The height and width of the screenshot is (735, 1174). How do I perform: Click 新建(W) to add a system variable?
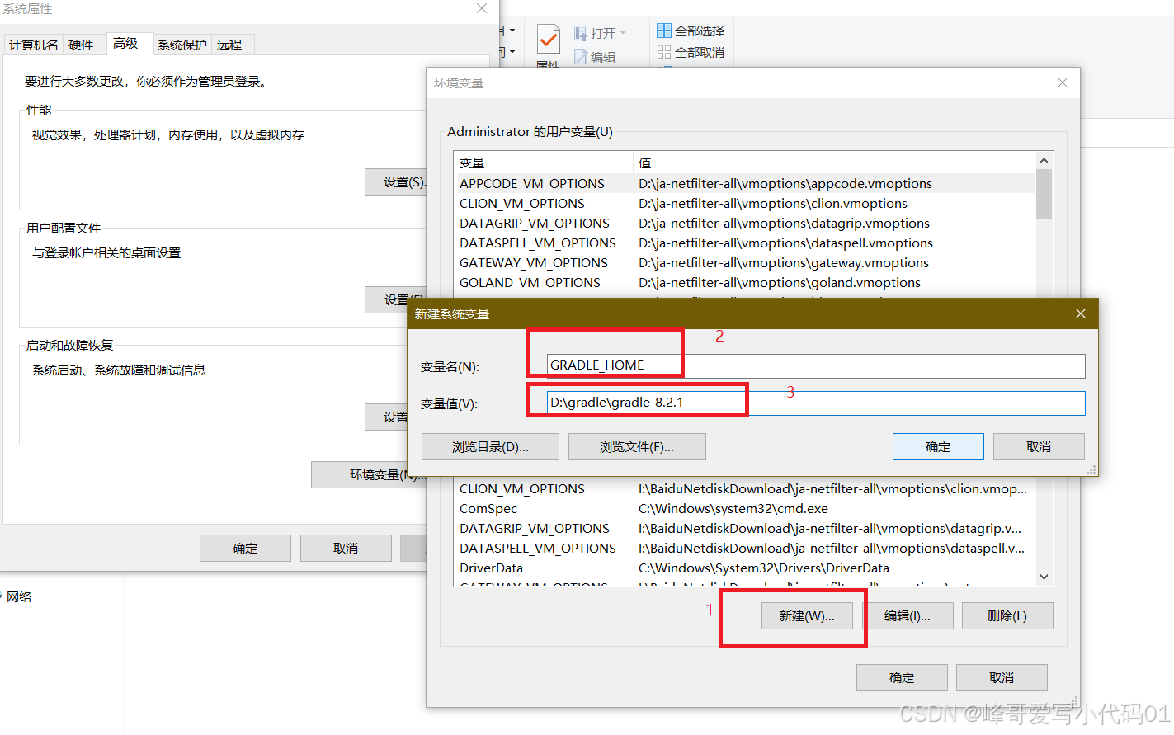point(807,615)
